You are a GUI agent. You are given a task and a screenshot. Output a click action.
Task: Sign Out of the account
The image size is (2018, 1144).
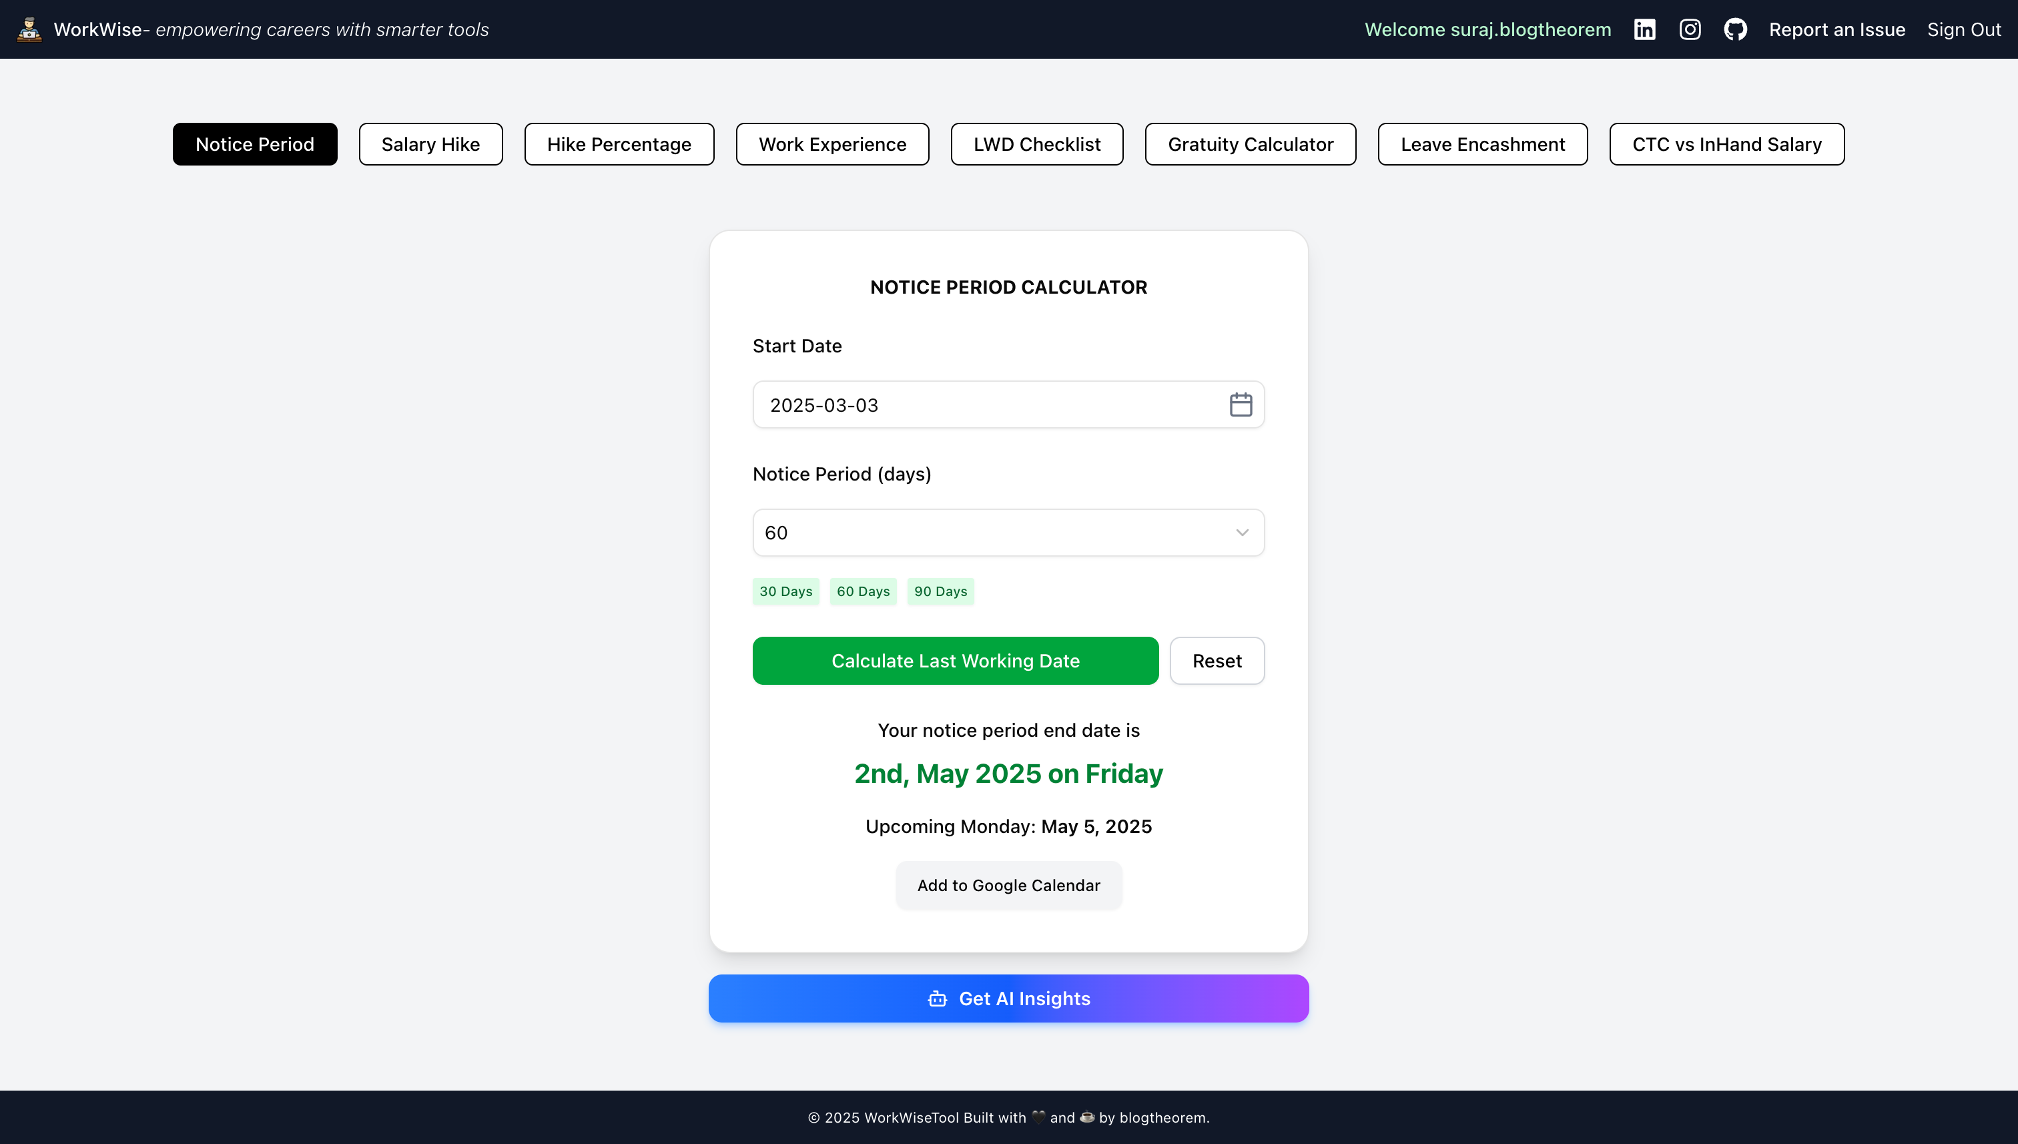pos(1963,30)
